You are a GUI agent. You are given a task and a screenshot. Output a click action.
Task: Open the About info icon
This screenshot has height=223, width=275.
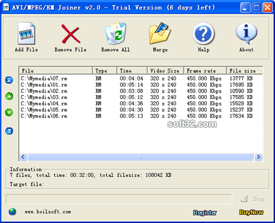[246, 33]
